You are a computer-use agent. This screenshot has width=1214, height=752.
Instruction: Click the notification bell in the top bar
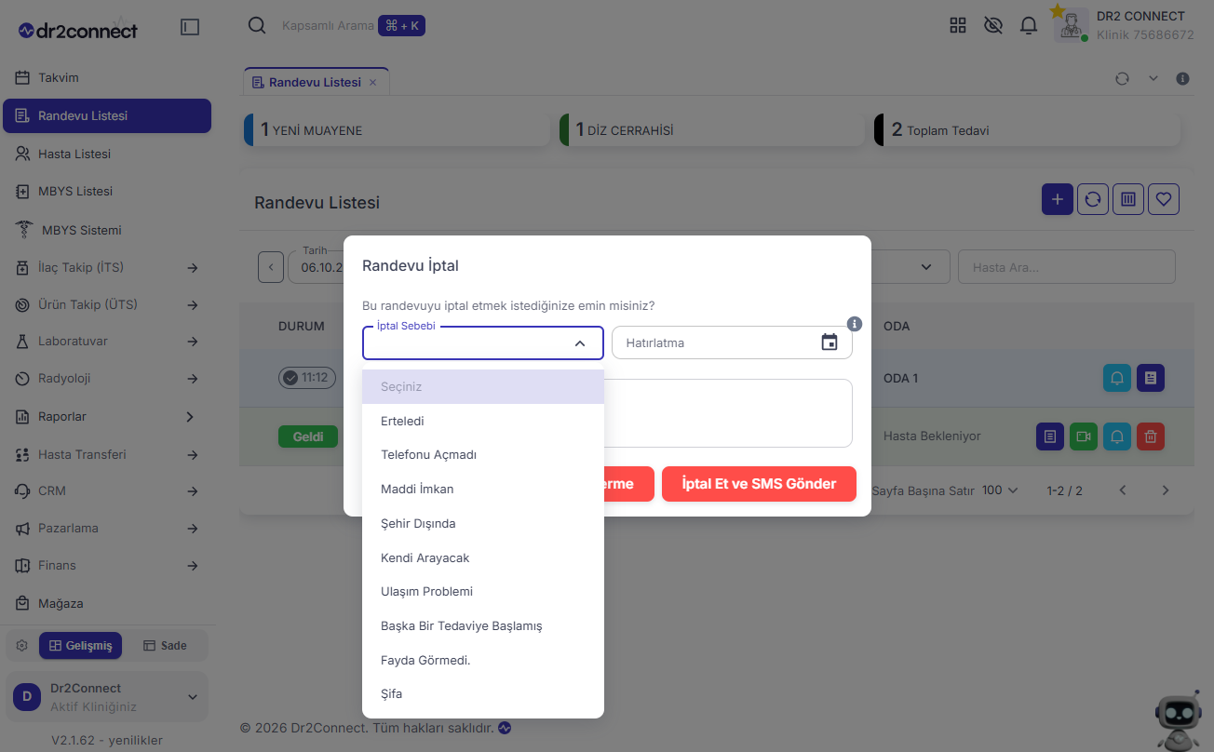(1029, 26)
